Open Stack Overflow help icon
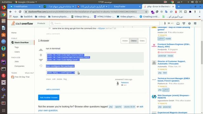Viewport: 203px width, 114px height. click(189, 23)
